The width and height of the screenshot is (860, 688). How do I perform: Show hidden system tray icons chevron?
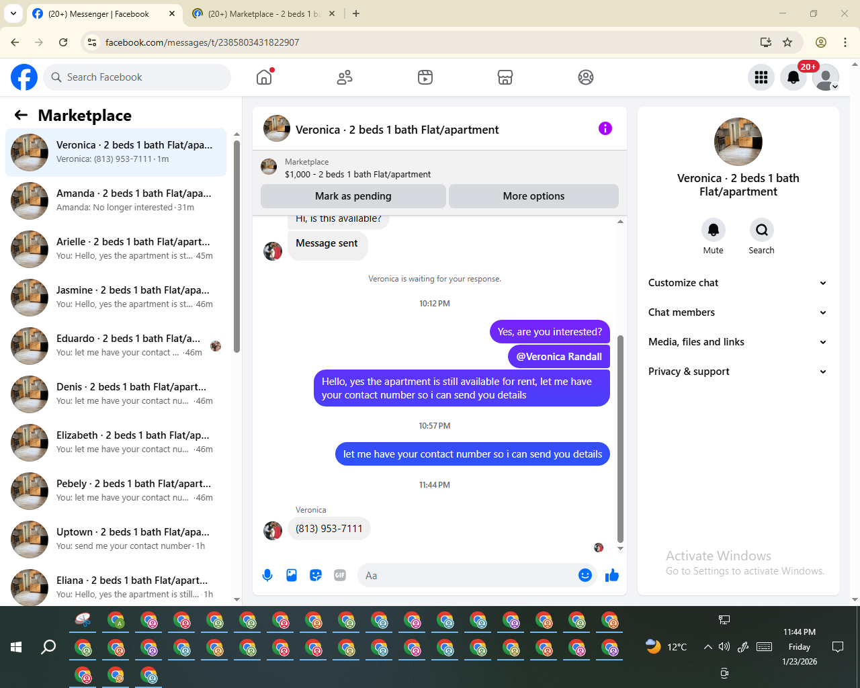pos(707,647)
